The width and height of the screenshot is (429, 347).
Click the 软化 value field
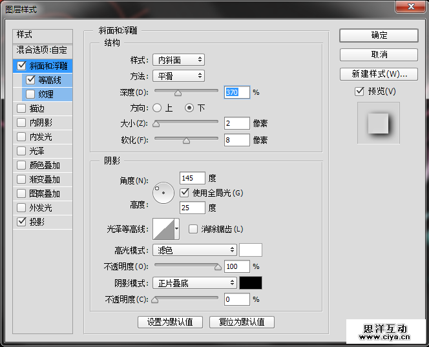237,140
